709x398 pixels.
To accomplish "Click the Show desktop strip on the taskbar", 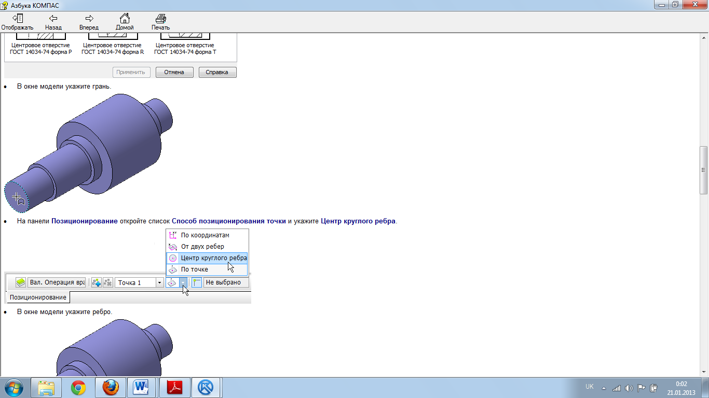I will (x=705, y=388).
